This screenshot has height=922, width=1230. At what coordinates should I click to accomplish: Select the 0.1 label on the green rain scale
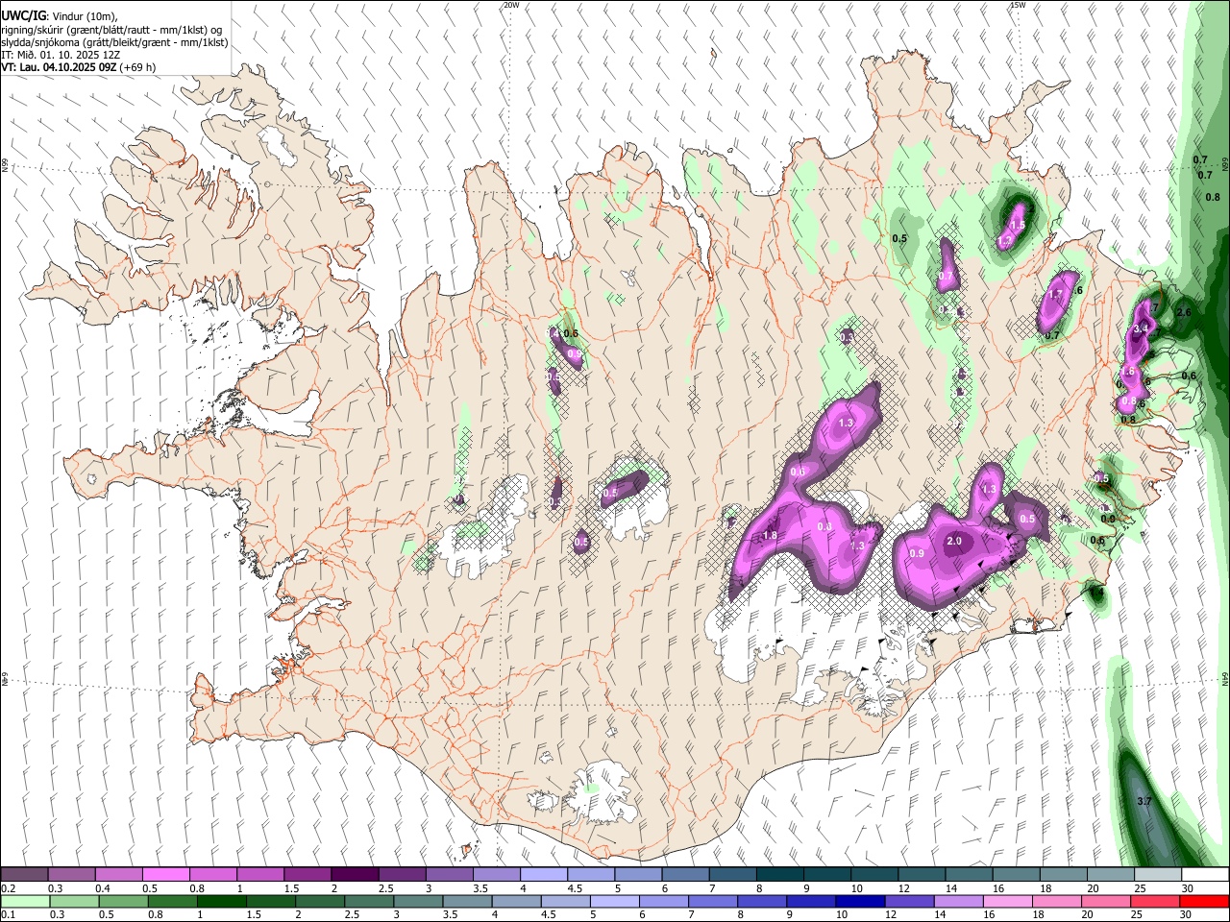pyautogui.click(x=10, y=914)
